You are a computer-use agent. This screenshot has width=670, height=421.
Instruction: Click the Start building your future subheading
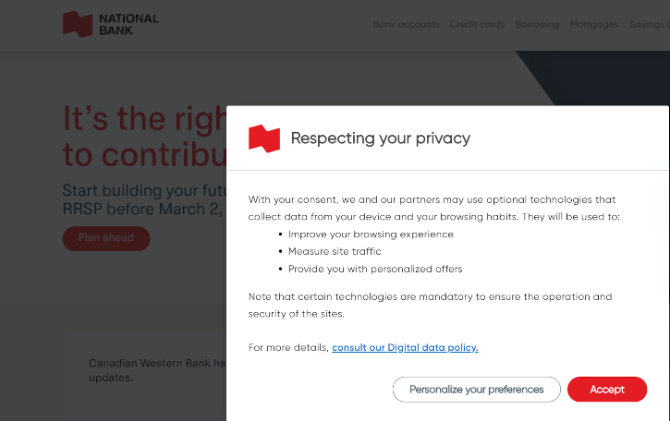click(143, 199)
